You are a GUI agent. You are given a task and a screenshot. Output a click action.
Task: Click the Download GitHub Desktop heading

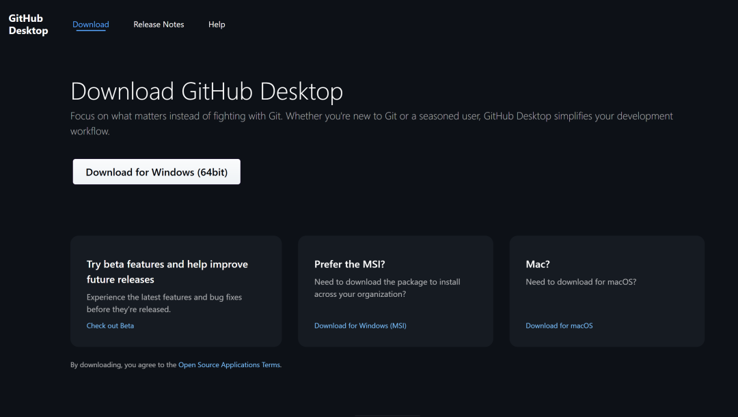206,91
